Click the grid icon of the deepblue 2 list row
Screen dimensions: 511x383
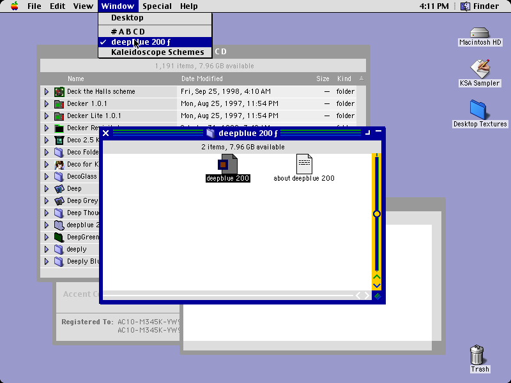[59, 225]
